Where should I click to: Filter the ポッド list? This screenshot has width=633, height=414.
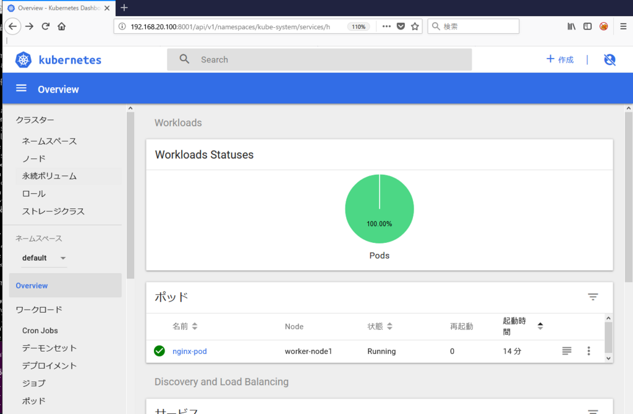coord(593,297)
